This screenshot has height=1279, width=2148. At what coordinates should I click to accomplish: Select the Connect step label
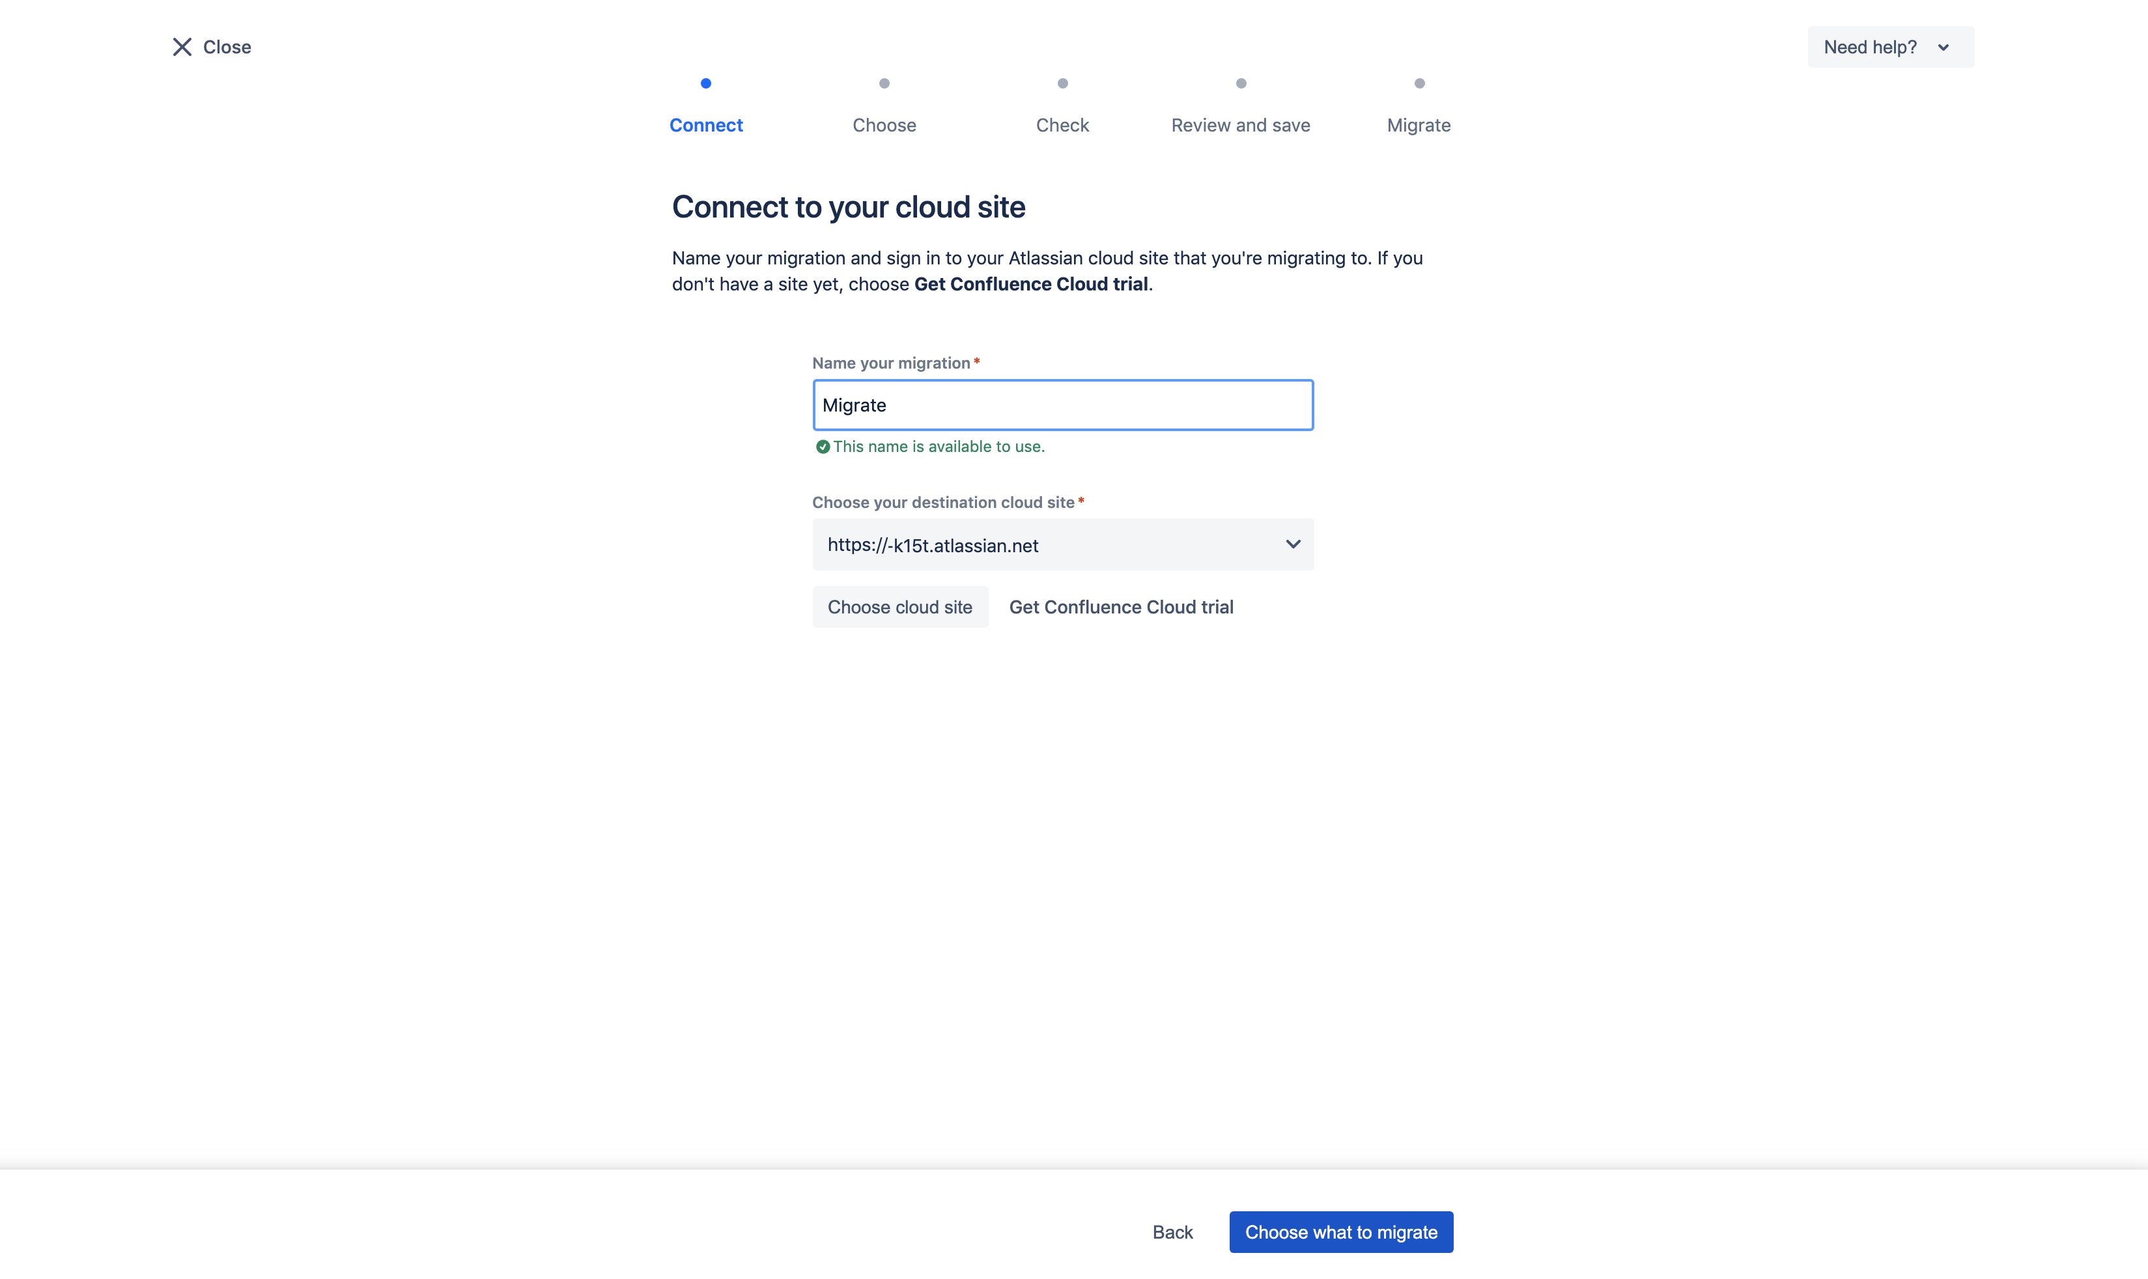[x=706, y=126]
